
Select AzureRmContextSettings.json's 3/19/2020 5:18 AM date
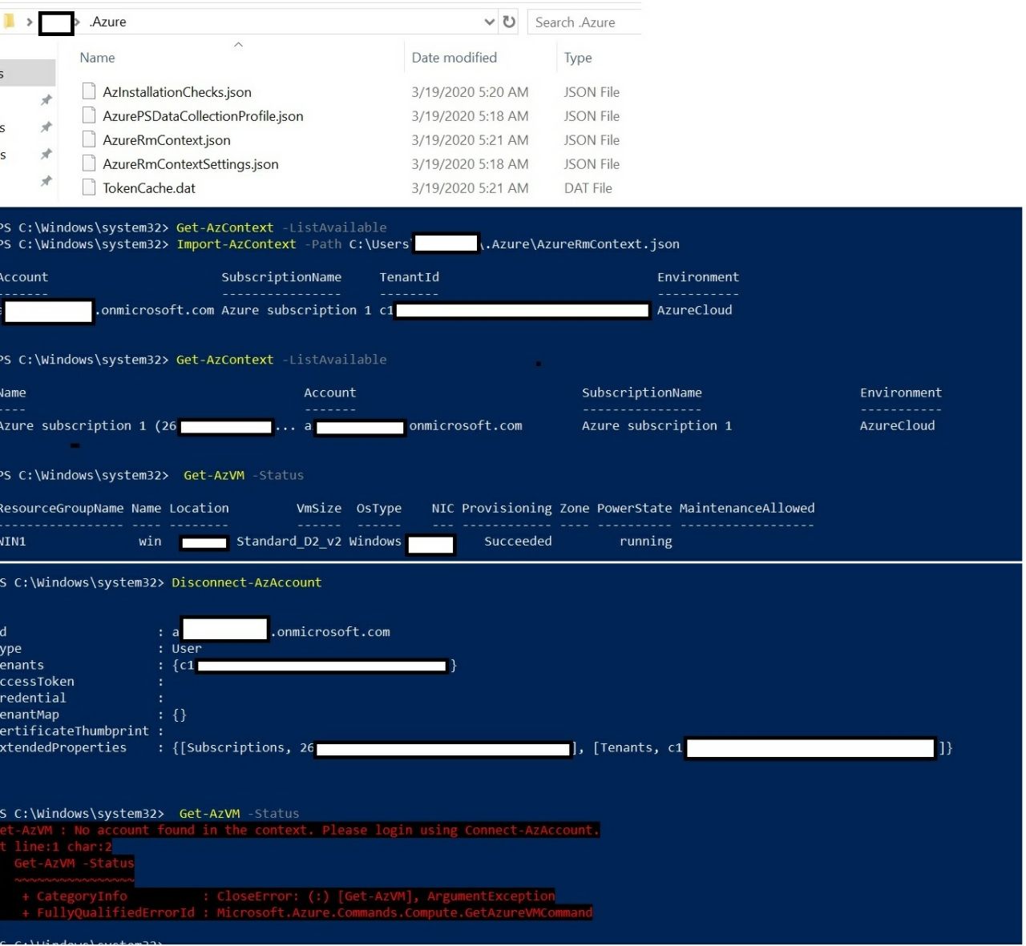pos(470,164)
